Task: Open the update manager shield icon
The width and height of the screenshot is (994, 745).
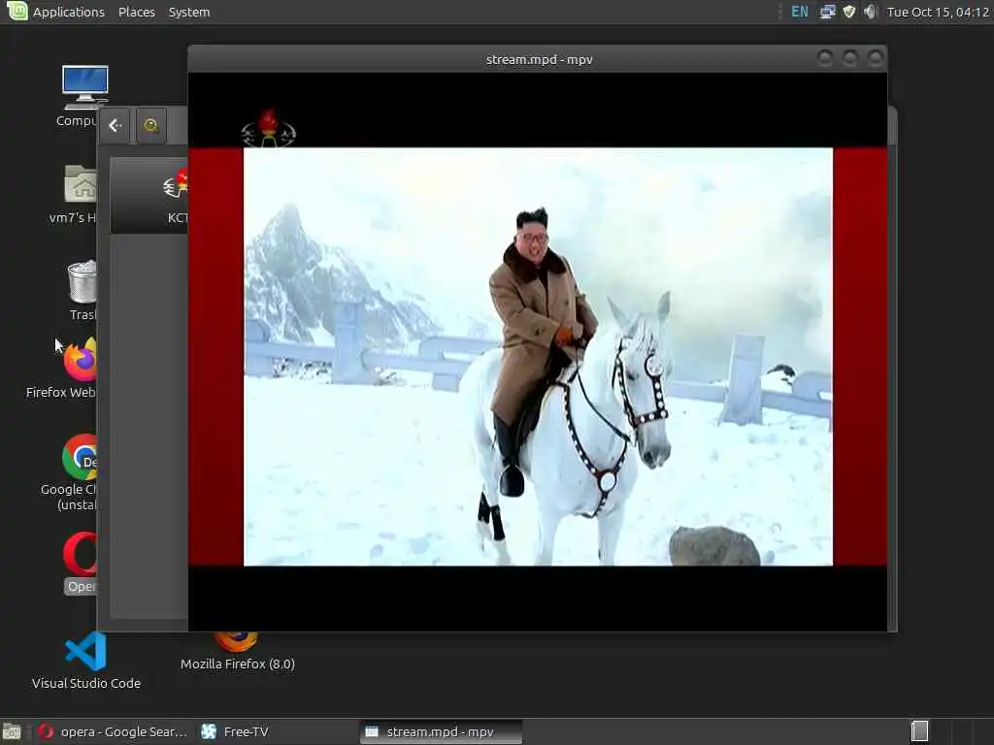Action: tap(849, 12)
